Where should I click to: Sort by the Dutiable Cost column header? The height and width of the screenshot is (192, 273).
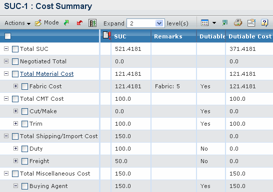pyautogui.click(x=250, y=36)
